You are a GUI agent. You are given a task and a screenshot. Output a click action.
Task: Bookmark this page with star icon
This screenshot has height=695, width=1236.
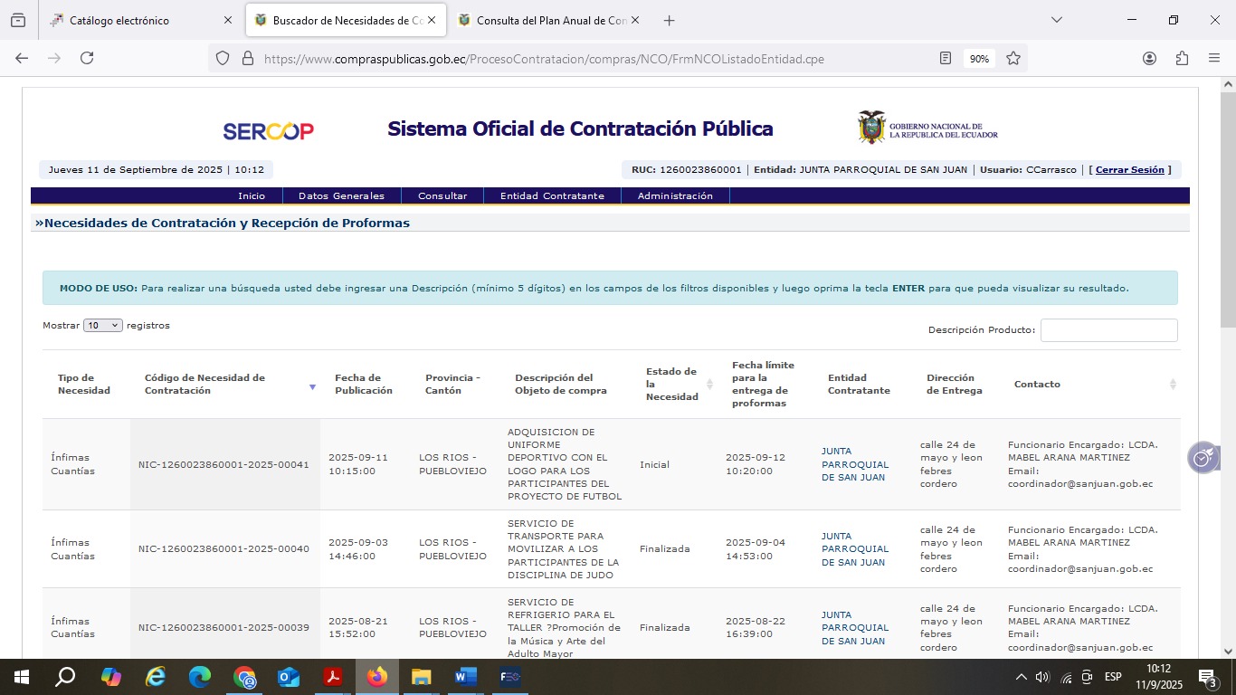coord(1013,58)
